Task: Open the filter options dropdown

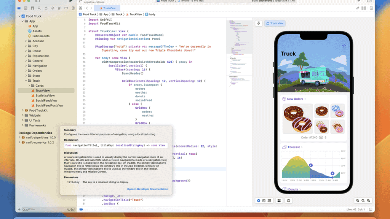Action: [26, 209]
